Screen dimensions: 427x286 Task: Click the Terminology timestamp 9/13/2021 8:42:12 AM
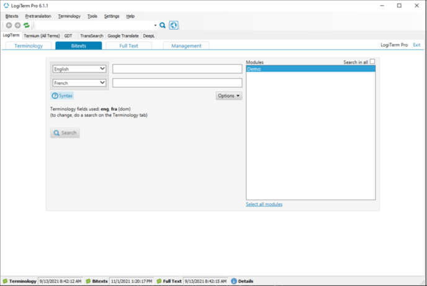coord(60,281)
